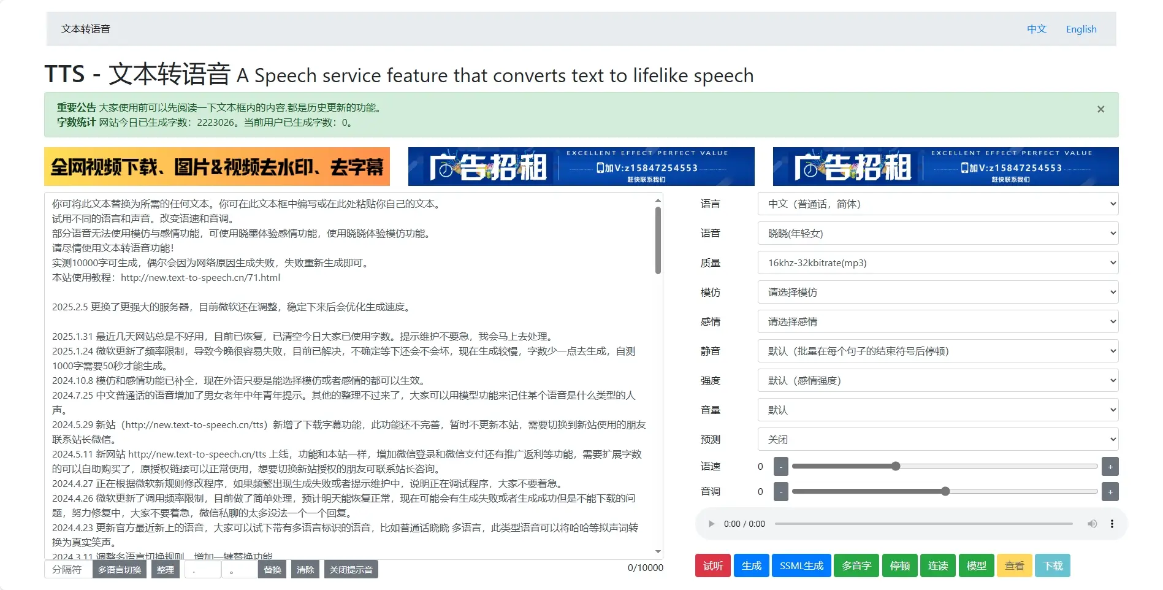
Task: Dismiss the 重要公告 announcement banner
Action: [x=1100, y=109]
